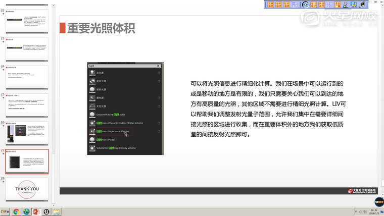Clear the light search box with X
Viewport: 384px width, 216px height.
(x=158, y=66)
